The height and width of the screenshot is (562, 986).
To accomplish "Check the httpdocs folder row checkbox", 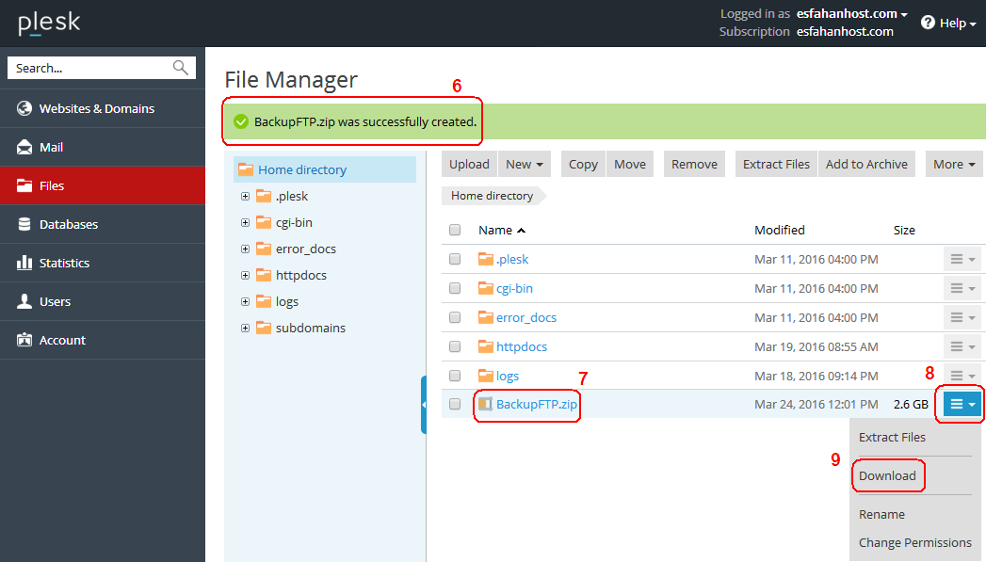I will point(455,346).
